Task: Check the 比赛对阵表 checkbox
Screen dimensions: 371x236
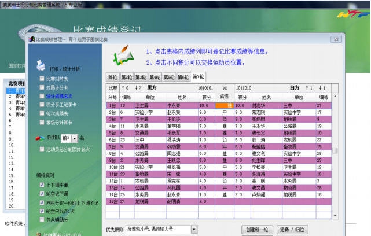Action: click(42, 79)
